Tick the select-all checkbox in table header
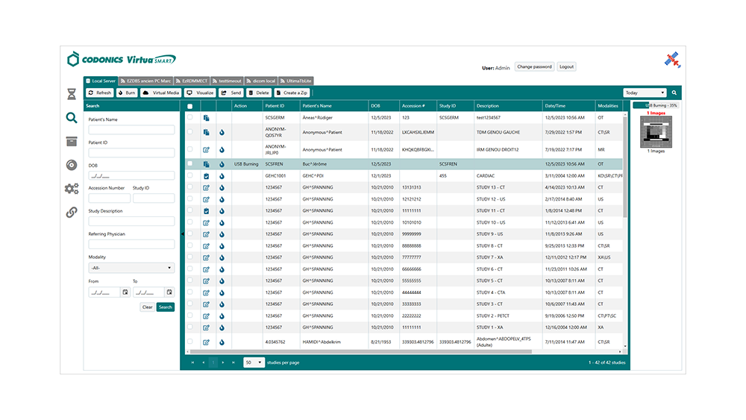746x420 pixels. coord(189,106)
